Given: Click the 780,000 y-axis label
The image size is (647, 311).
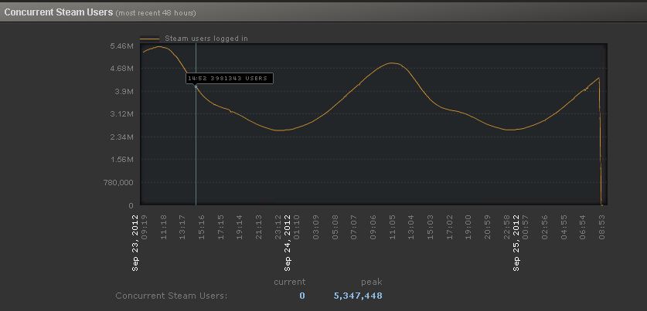Looking at the screenshot, I should pos(119,182).
